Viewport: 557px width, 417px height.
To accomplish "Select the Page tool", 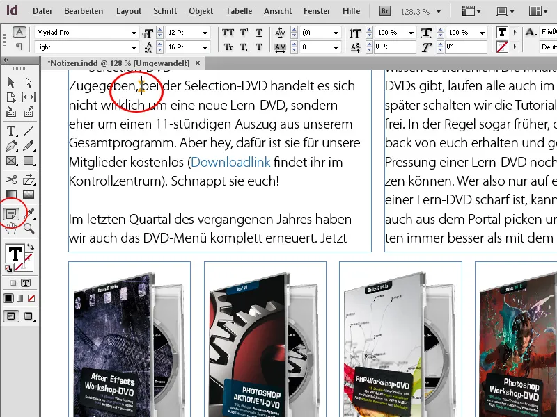I will point(11,97).
